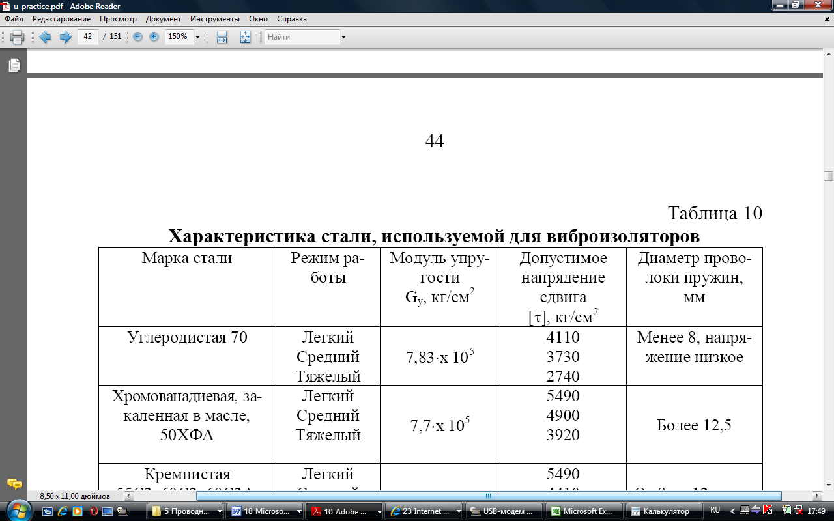Open the Справка menu
This screenshot has height=521, width=834.
291,19
